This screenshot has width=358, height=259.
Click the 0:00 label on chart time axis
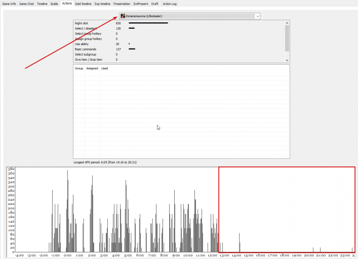click(x=67, y=255)
